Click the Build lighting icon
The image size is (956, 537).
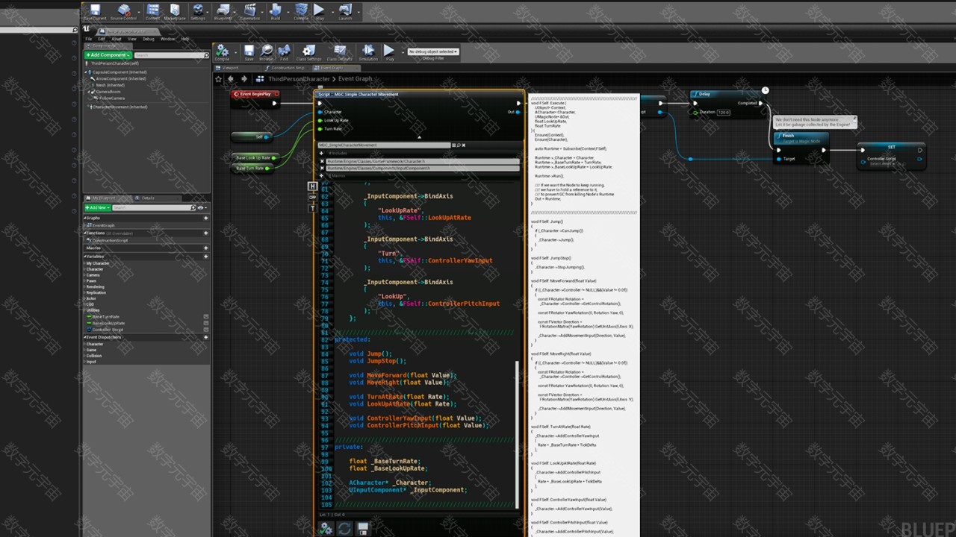(x=276, y=11)
